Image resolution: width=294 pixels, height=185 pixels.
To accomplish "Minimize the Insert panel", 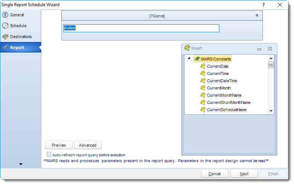I will pos(259,49).
